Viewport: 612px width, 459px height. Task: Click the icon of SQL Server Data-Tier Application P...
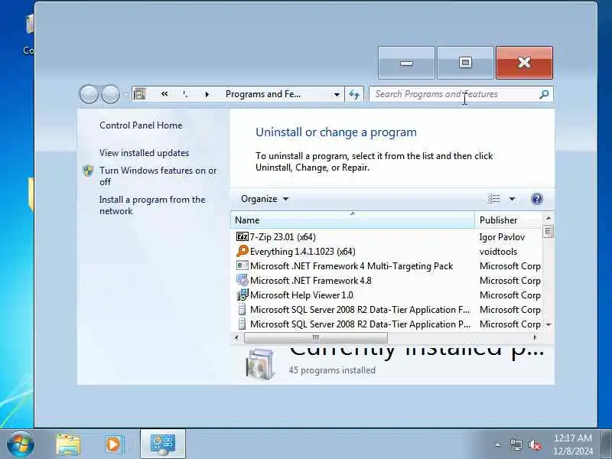point(242,324)
